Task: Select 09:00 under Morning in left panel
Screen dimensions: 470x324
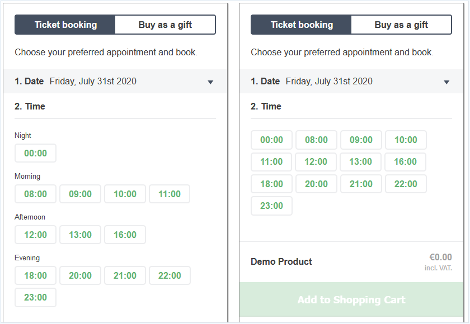Action: click(x=81, y=194)
